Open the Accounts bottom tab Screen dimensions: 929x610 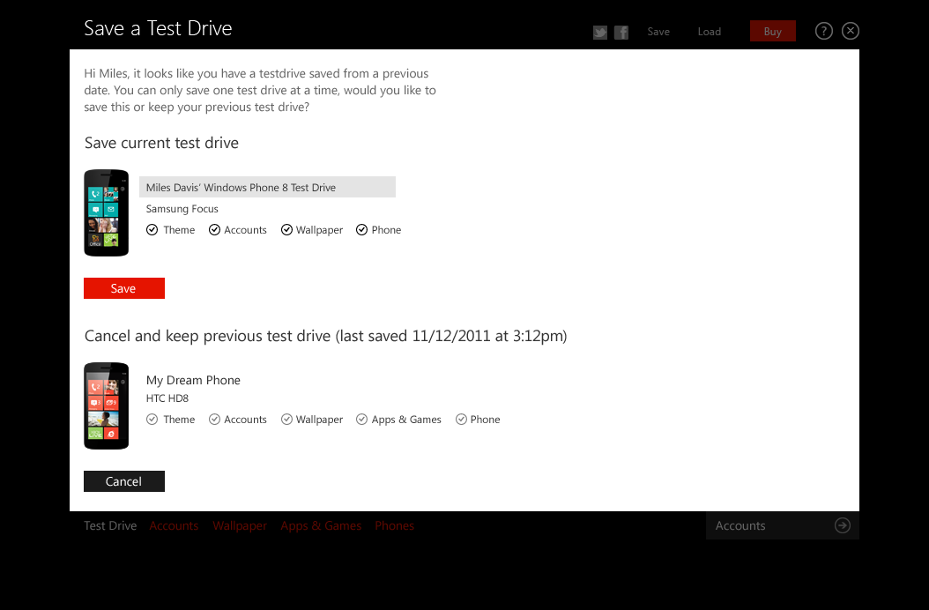coord(174,525)
